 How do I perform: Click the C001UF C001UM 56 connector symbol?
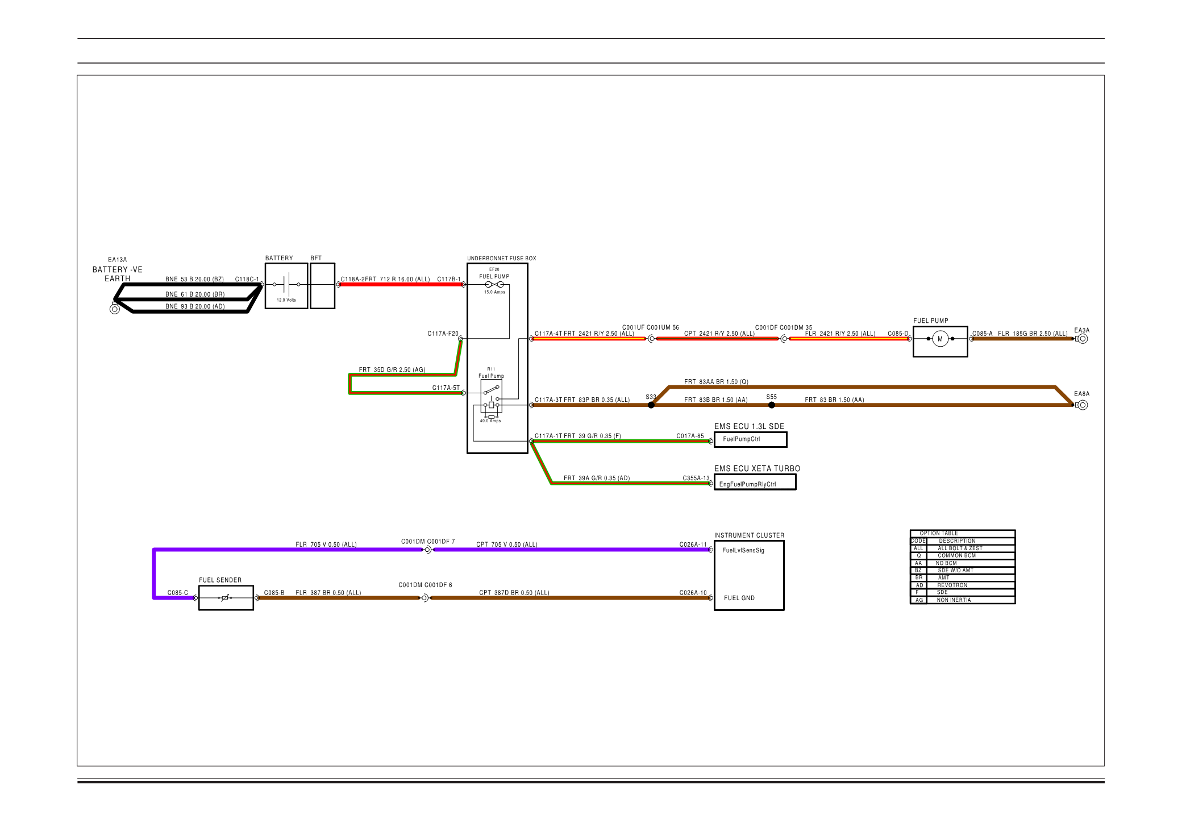click(651, 339)
